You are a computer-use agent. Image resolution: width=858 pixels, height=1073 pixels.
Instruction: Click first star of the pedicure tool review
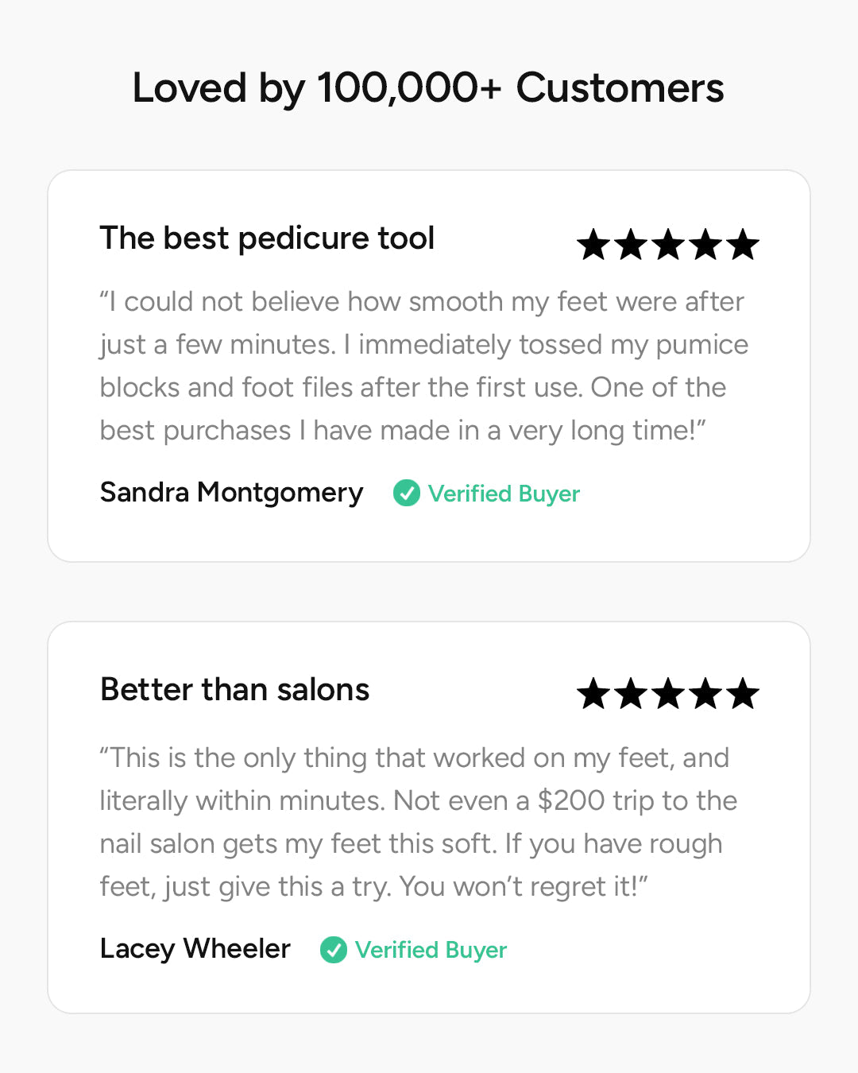coord(593,245)
